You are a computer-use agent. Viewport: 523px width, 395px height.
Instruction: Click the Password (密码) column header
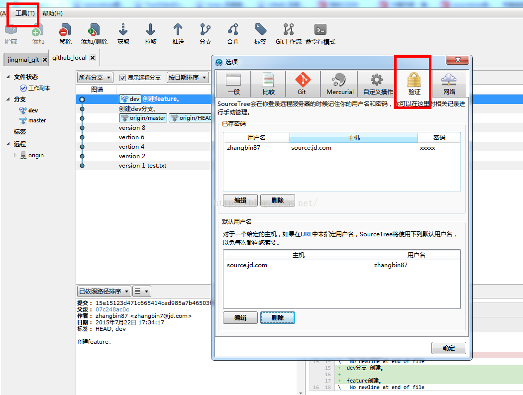click(439, 138)
